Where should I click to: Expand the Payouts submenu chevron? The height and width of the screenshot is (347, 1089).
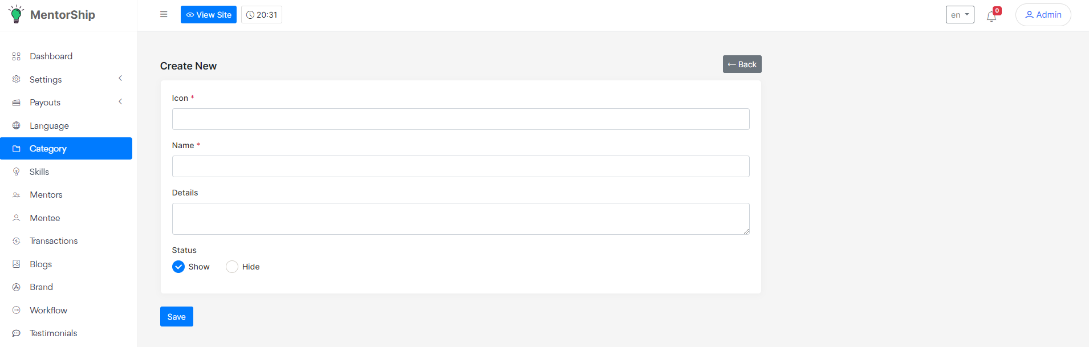(120, 102)
